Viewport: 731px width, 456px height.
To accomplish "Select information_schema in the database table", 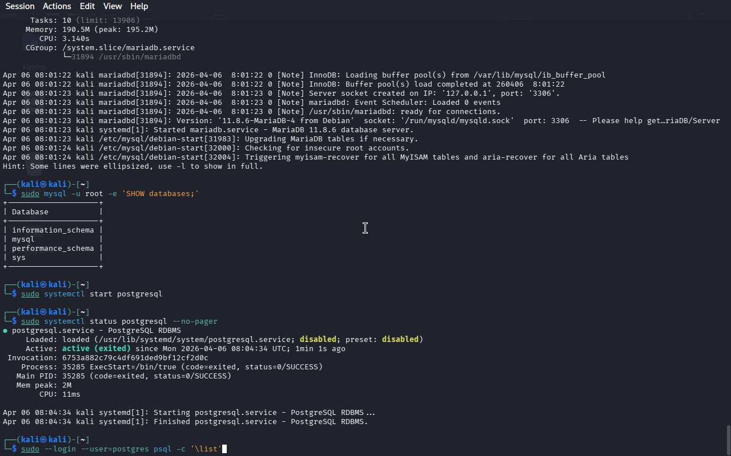I will point(53,230).
